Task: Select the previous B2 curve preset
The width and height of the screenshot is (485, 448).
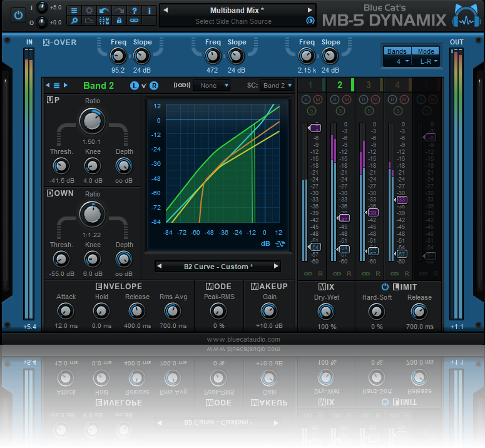Action: point(160,266)
